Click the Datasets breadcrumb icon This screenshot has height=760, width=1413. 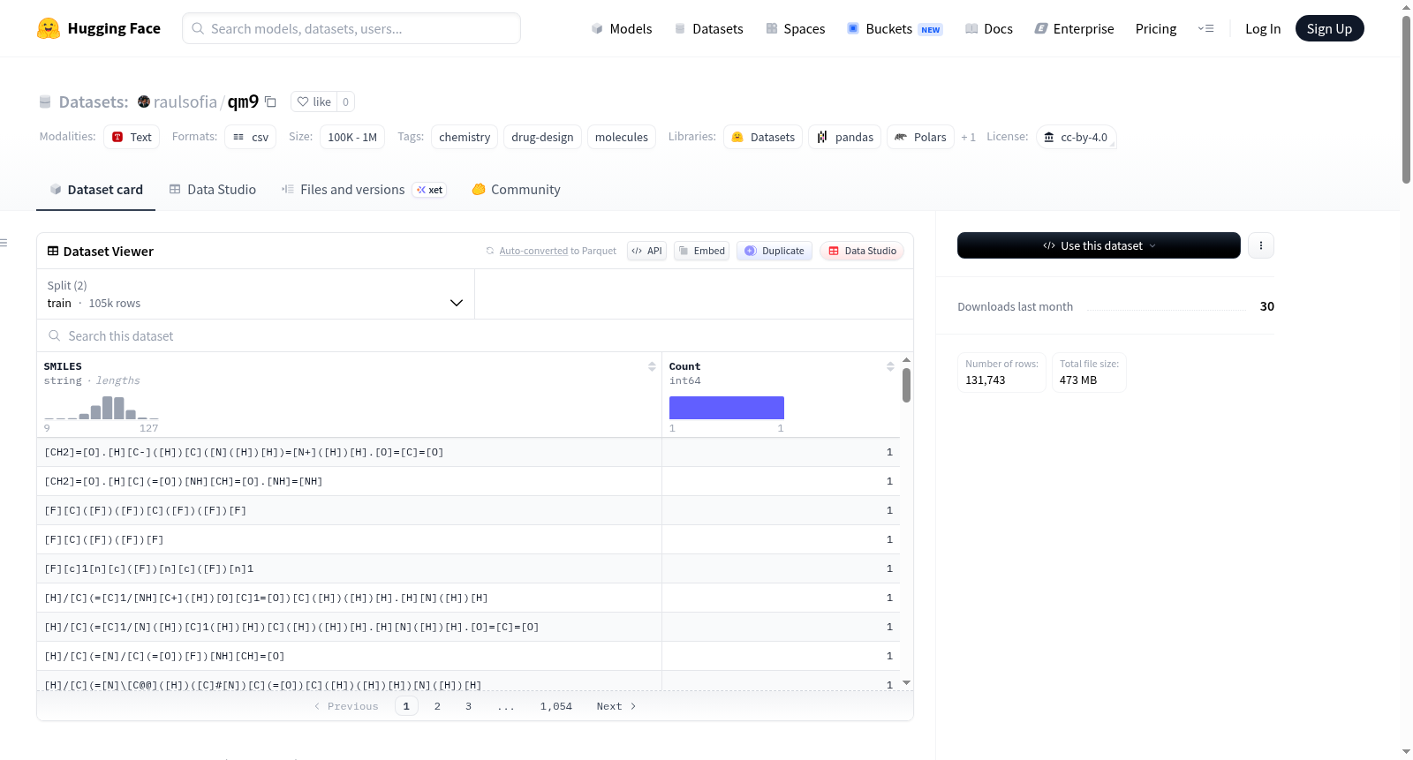[45, 102]
